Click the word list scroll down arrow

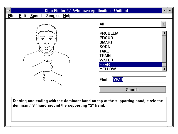click(x=164, y=69)
